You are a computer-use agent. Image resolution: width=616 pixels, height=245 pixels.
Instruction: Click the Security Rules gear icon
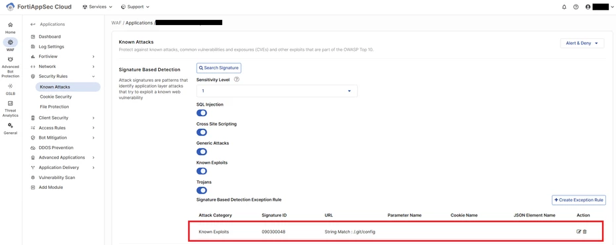33,77
